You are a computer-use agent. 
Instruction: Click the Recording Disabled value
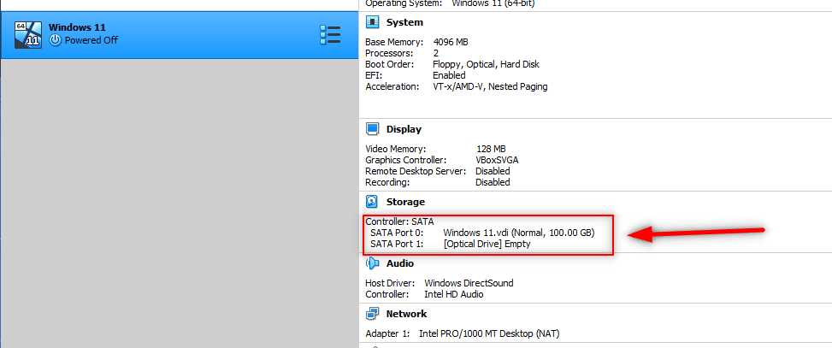[x=493, y=182]
